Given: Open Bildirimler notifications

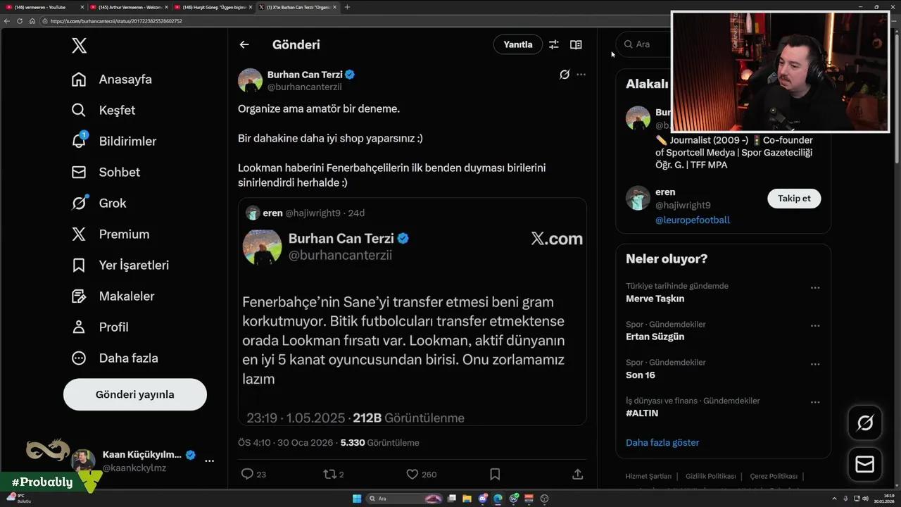Looking at the screenshot, I should point(114,142).
